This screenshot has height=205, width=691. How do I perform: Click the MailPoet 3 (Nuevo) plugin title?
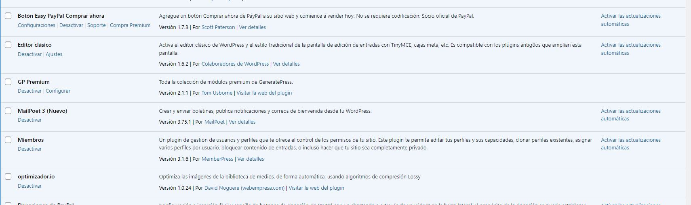tap(42, 111)
